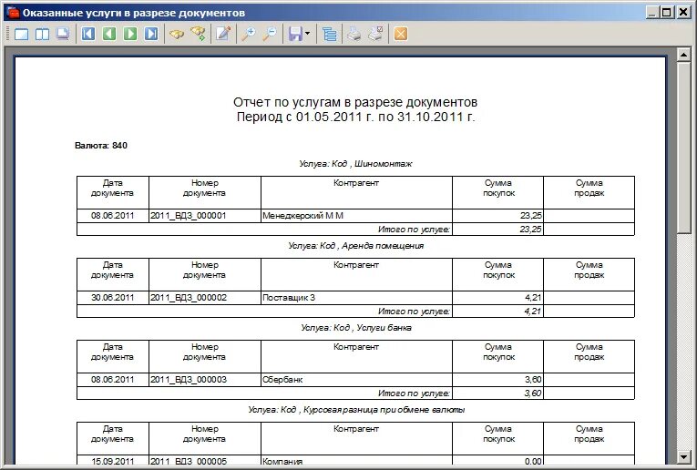
Task: Click purchase amount 4,21 in Поставщик 3 row
Action: point(533,298)
